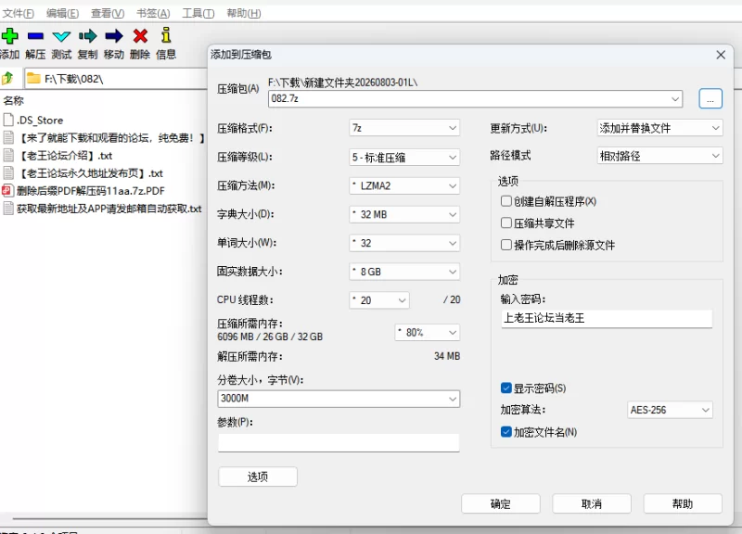Click the 选项 button below parameters
The image size is (742, 534).
(x=258, y=477)
